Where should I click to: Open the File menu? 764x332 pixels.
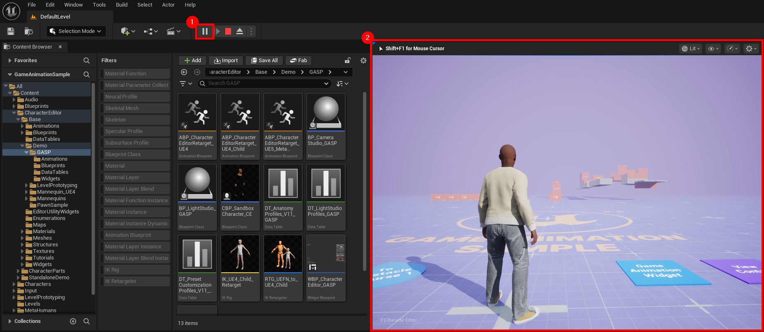pyautogui.click(x=32, y=5)
